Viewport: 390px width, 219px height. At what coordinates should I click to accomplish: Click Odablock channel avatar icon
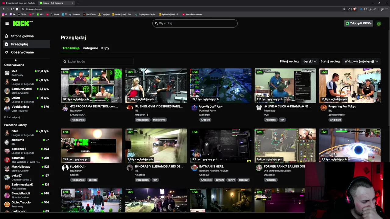(x=259, y=168)
